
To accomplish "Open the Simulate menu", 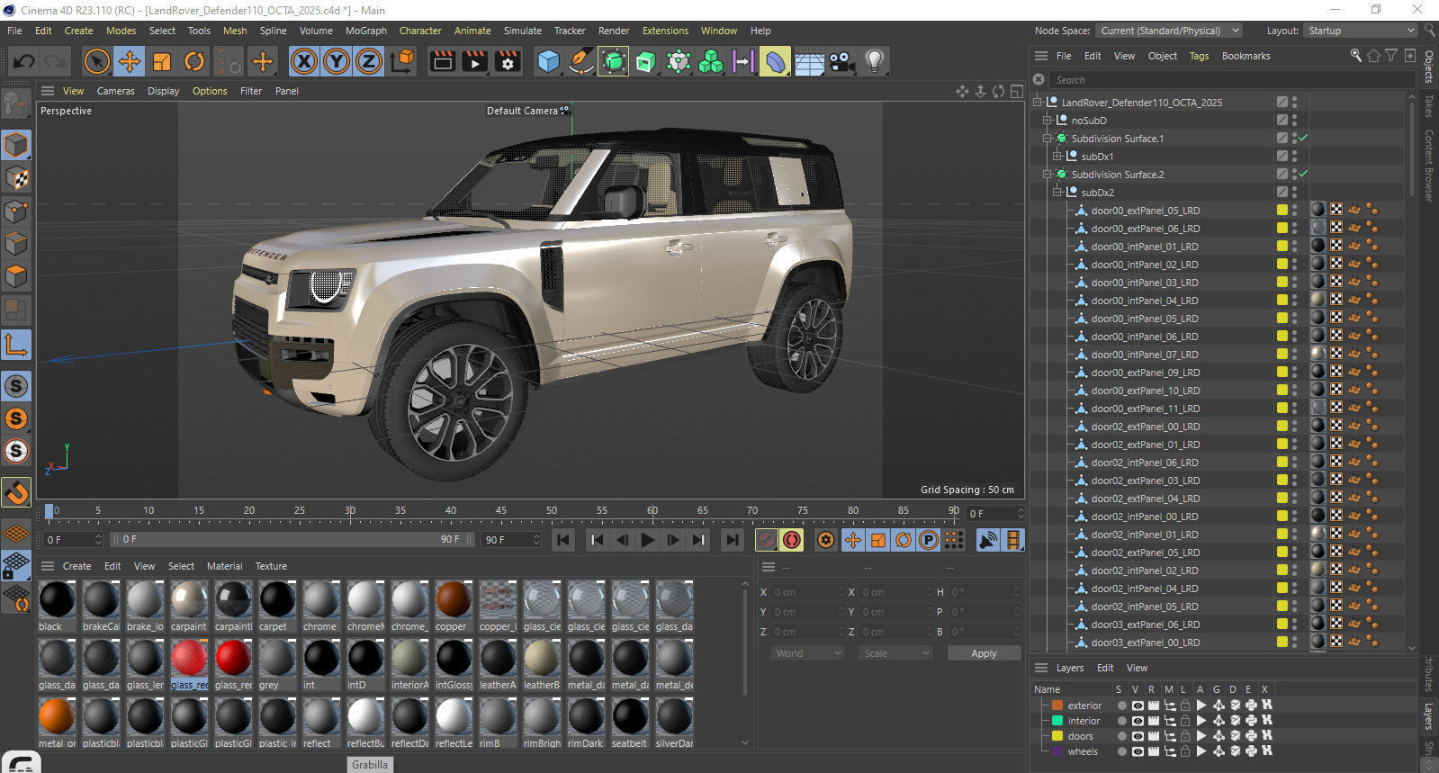I will click(x=523, y=31).
